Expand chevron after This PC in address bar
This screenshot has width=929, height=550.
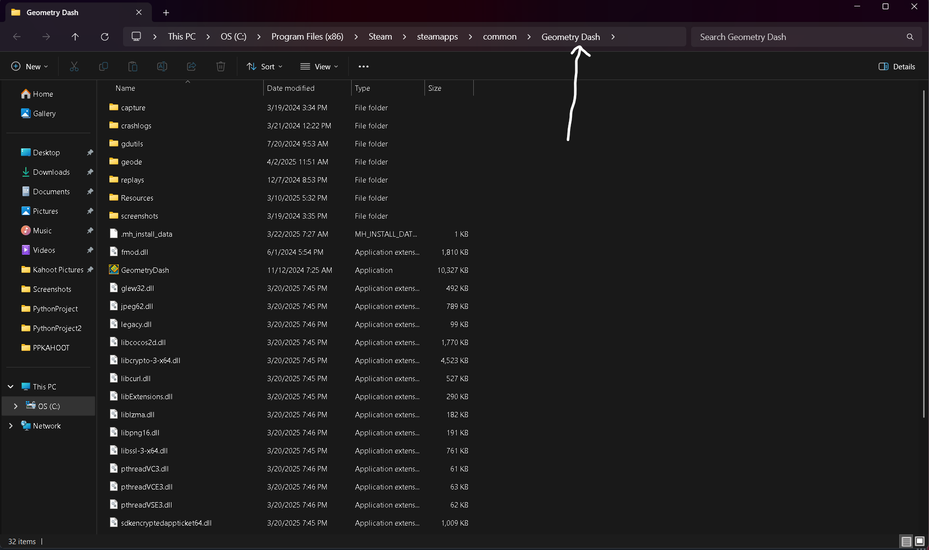208,37
